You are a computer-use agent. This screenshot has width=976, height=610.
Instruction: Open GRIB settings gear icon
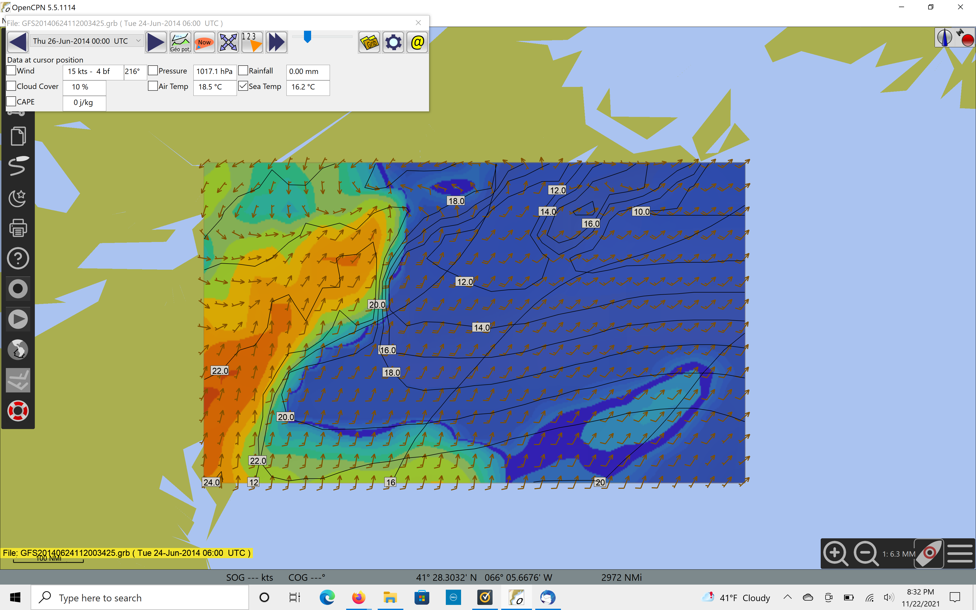[x=393, y=42]
